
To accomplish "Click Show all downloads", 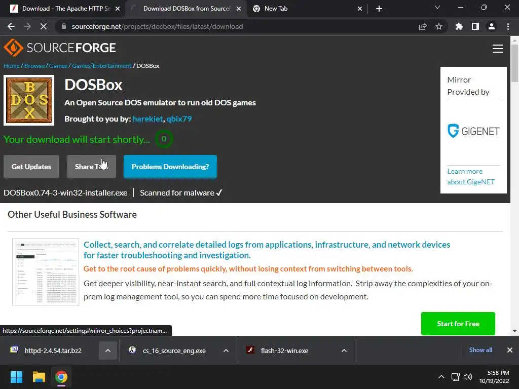I will coord(480,350).
